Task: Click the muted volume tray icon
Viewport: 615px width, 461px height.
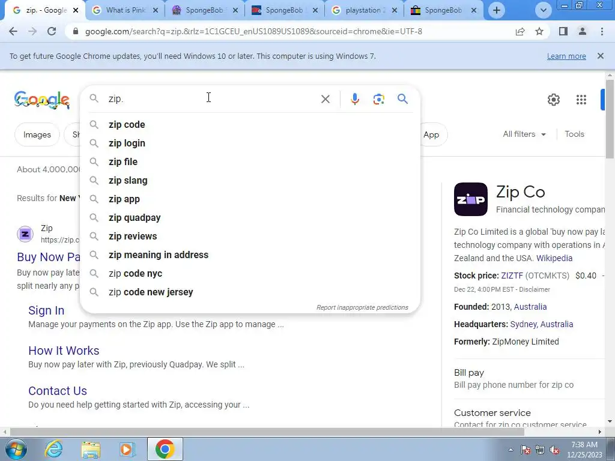Action: click(554, 450)
